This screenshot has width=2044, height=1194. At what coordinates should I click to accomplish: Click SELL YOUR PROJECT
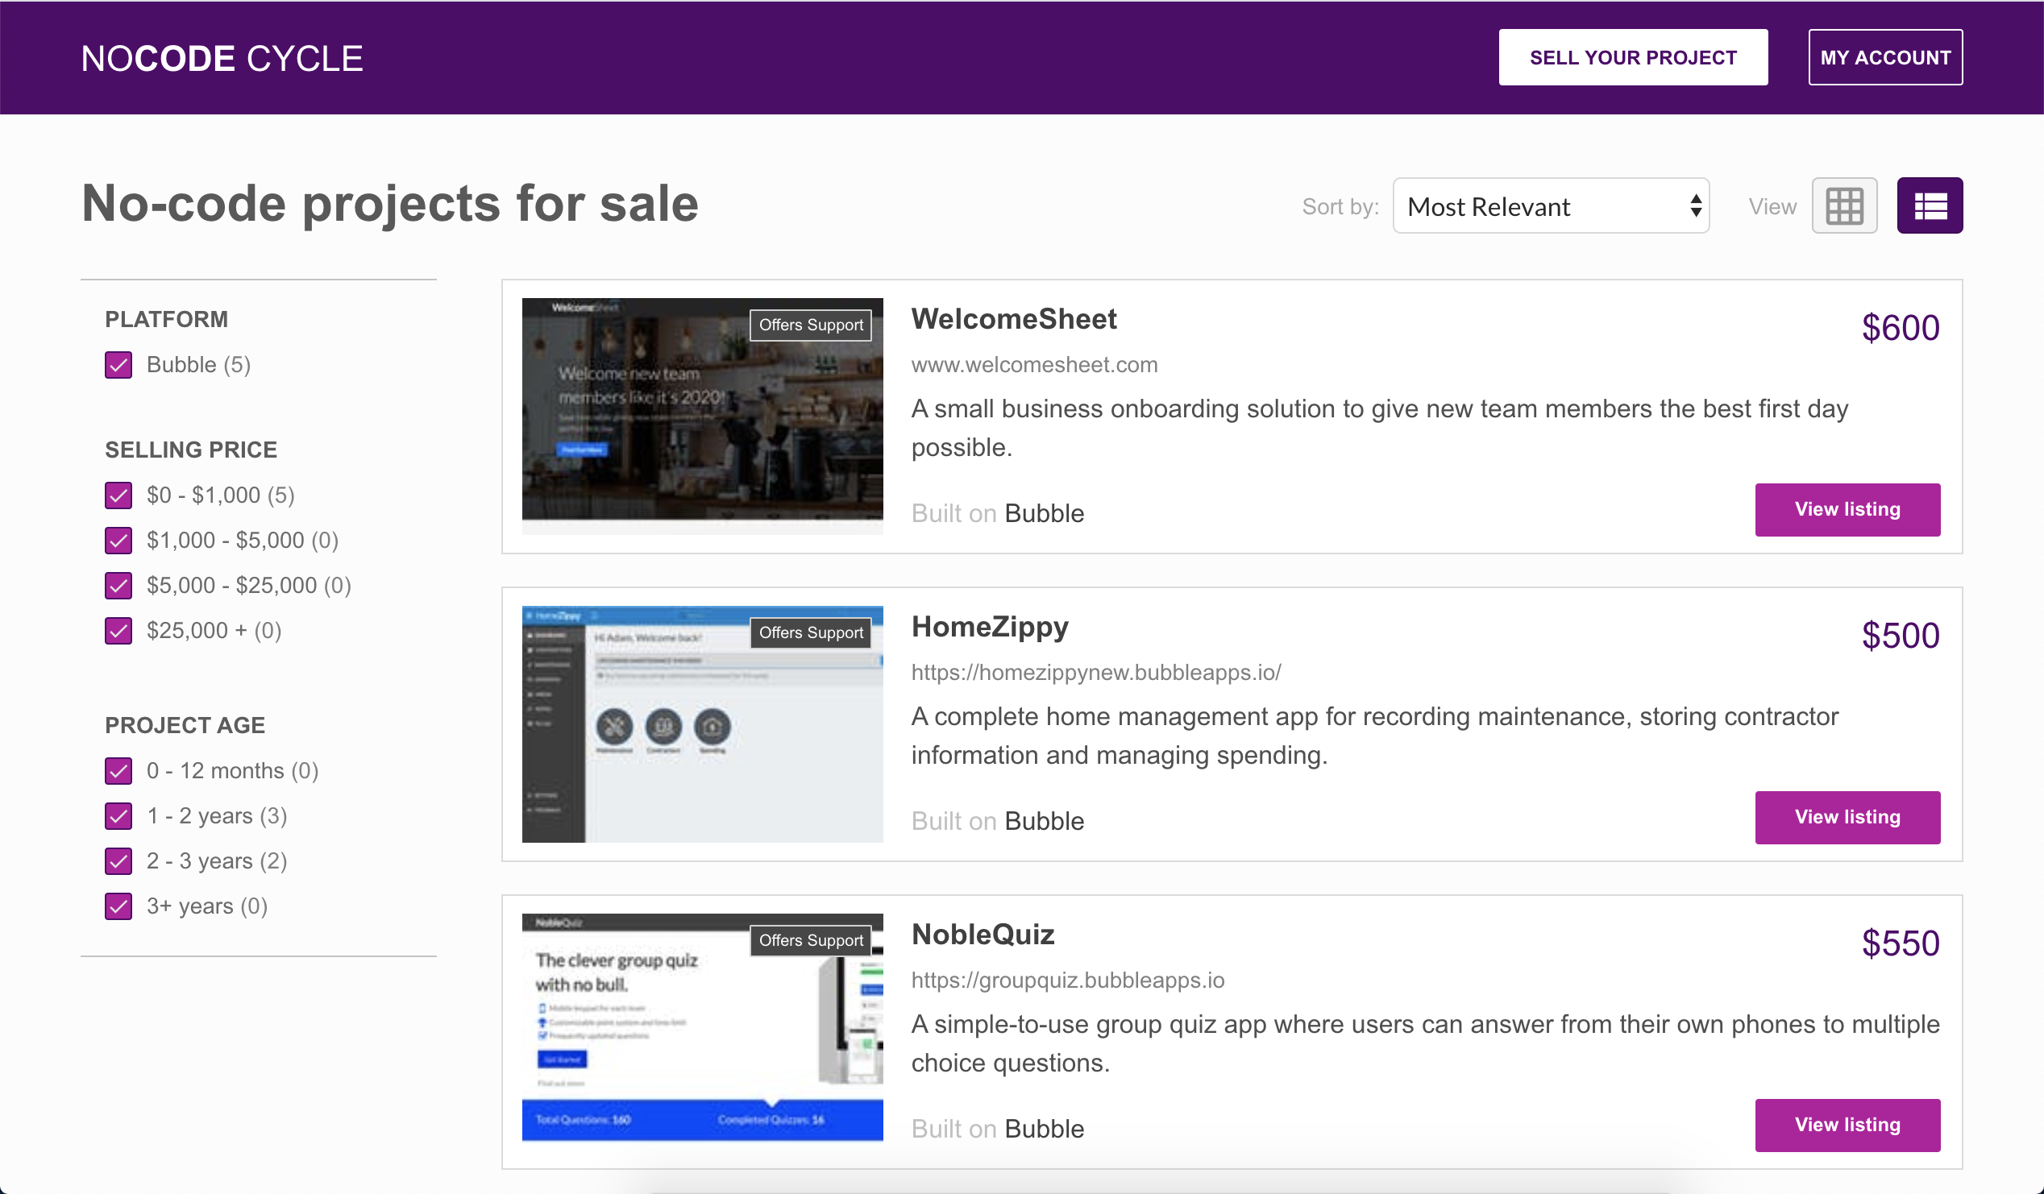point(1633,56)
